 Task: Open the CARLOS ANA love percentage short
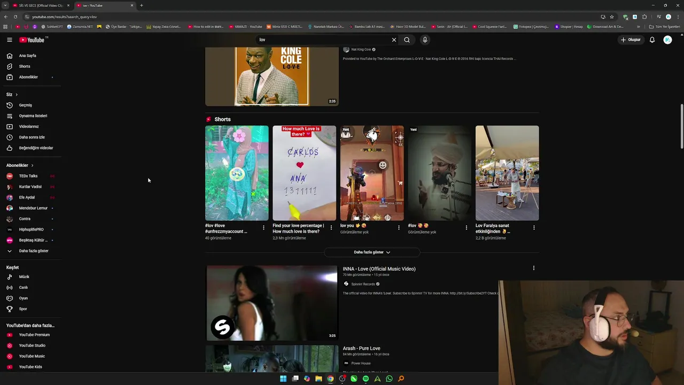pos(304,173)
